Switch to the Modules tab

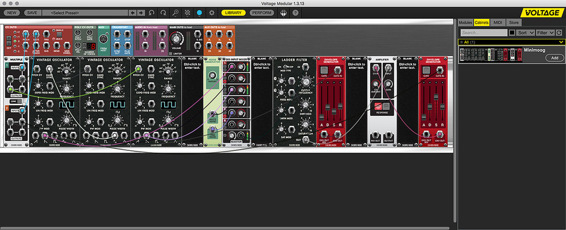coord(465,22)
